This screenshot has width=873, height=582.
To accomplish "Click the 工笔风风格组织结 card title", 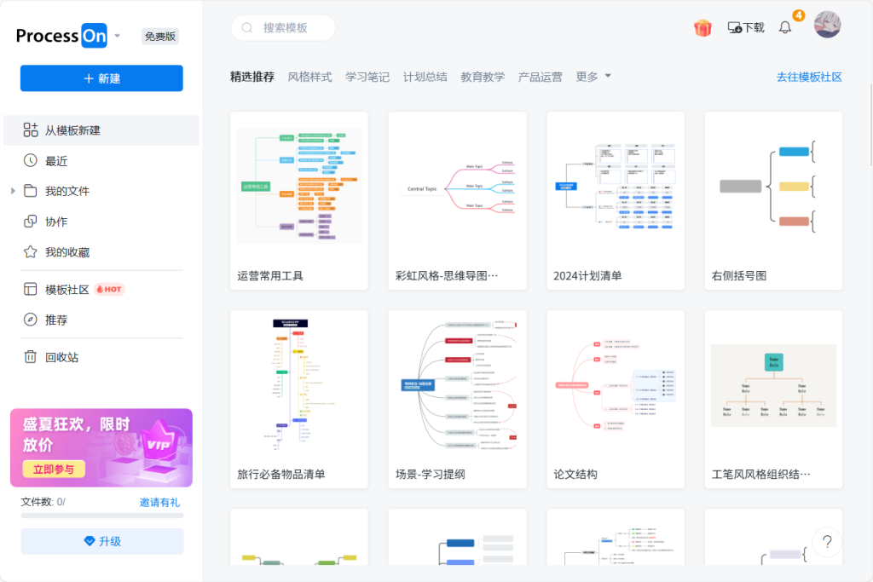I will pyautogui.click(x=760, y=475).
